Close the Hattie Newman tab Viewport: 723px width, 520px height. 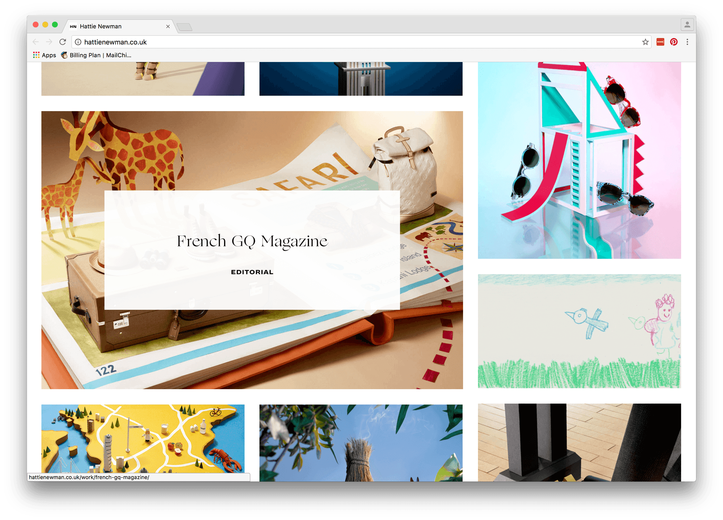tap(168, 27)
